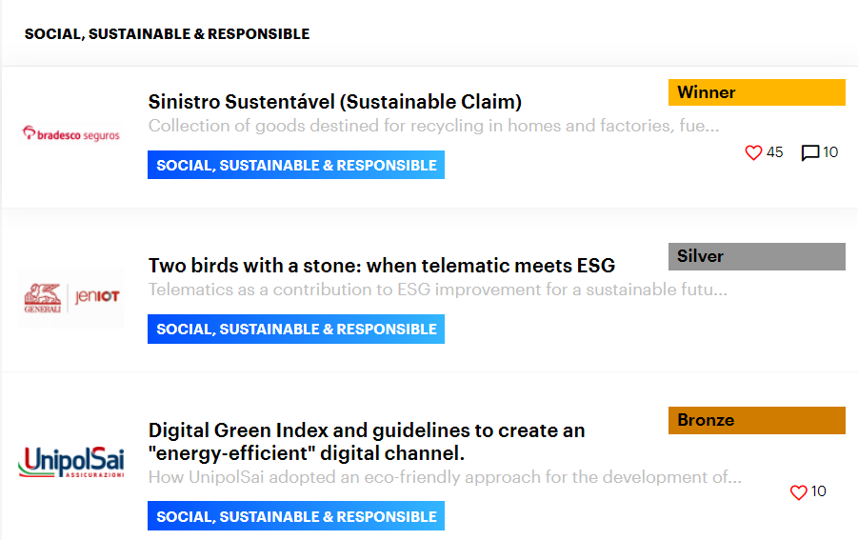Viewport: 858px width, 540px height.
Task: Click category tag under Sinistro Sustentável entry
Action: click(x=296, y=165)
